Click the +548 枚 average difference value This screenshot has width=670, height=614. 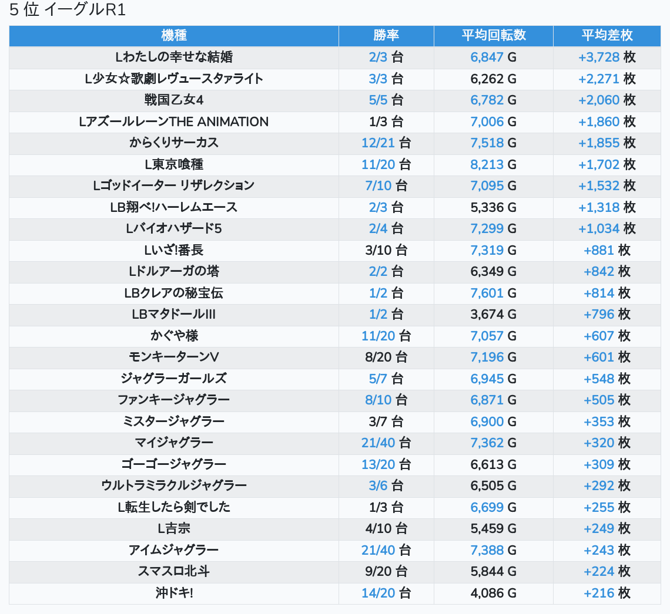[607, 379]
